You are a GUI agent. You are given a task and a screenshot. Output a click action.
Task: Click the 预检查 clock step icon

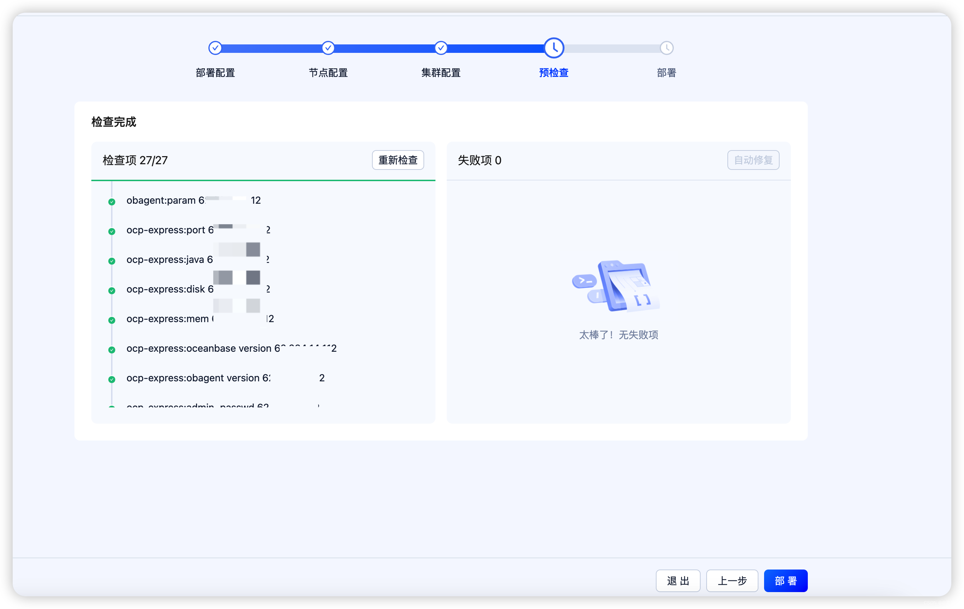pyautogui.click(x=554, y=48)
